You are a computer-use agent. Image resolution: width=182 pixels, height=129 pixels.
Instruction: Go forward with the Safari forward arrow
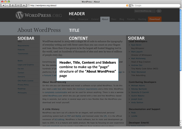pos(7,5)
